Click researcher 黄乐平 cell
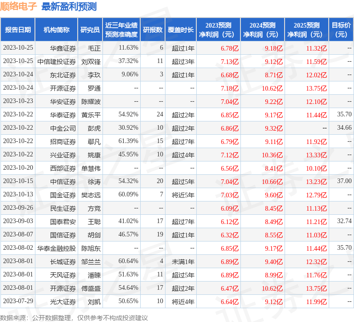This screenshot has height=322, width=354. click(x=91, y=115)
